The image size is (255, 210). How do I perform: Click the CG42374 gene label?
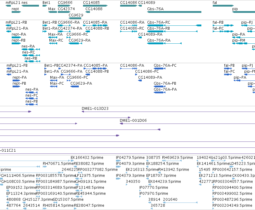pyautogui.click(x=66, y=9)
